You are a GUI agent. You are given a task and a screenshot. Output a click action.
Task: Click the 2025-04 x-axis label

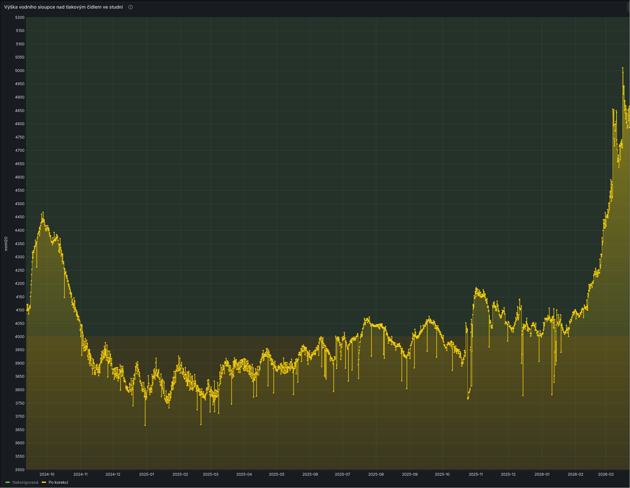pos(244,474)
